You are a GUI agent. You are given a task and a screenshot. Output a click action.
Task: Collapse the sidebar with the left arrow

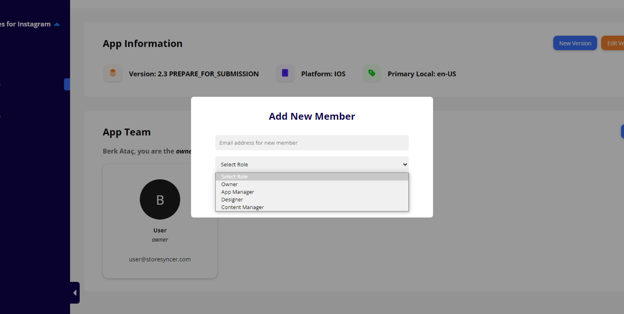(x=75, y=293)
